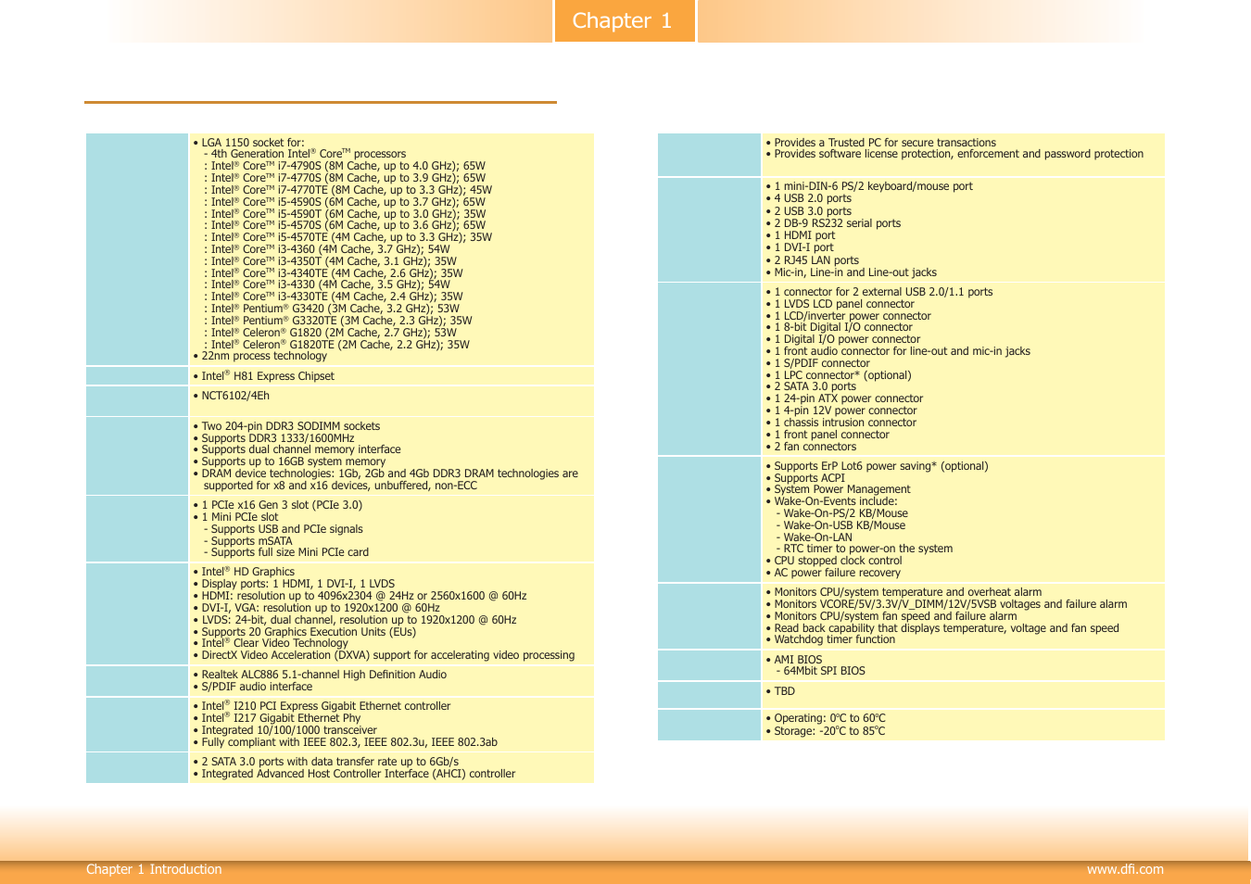
Task: Select HDMI resolution 4096x2304 line
Action: pyautogui.click(x=360, y=596)
